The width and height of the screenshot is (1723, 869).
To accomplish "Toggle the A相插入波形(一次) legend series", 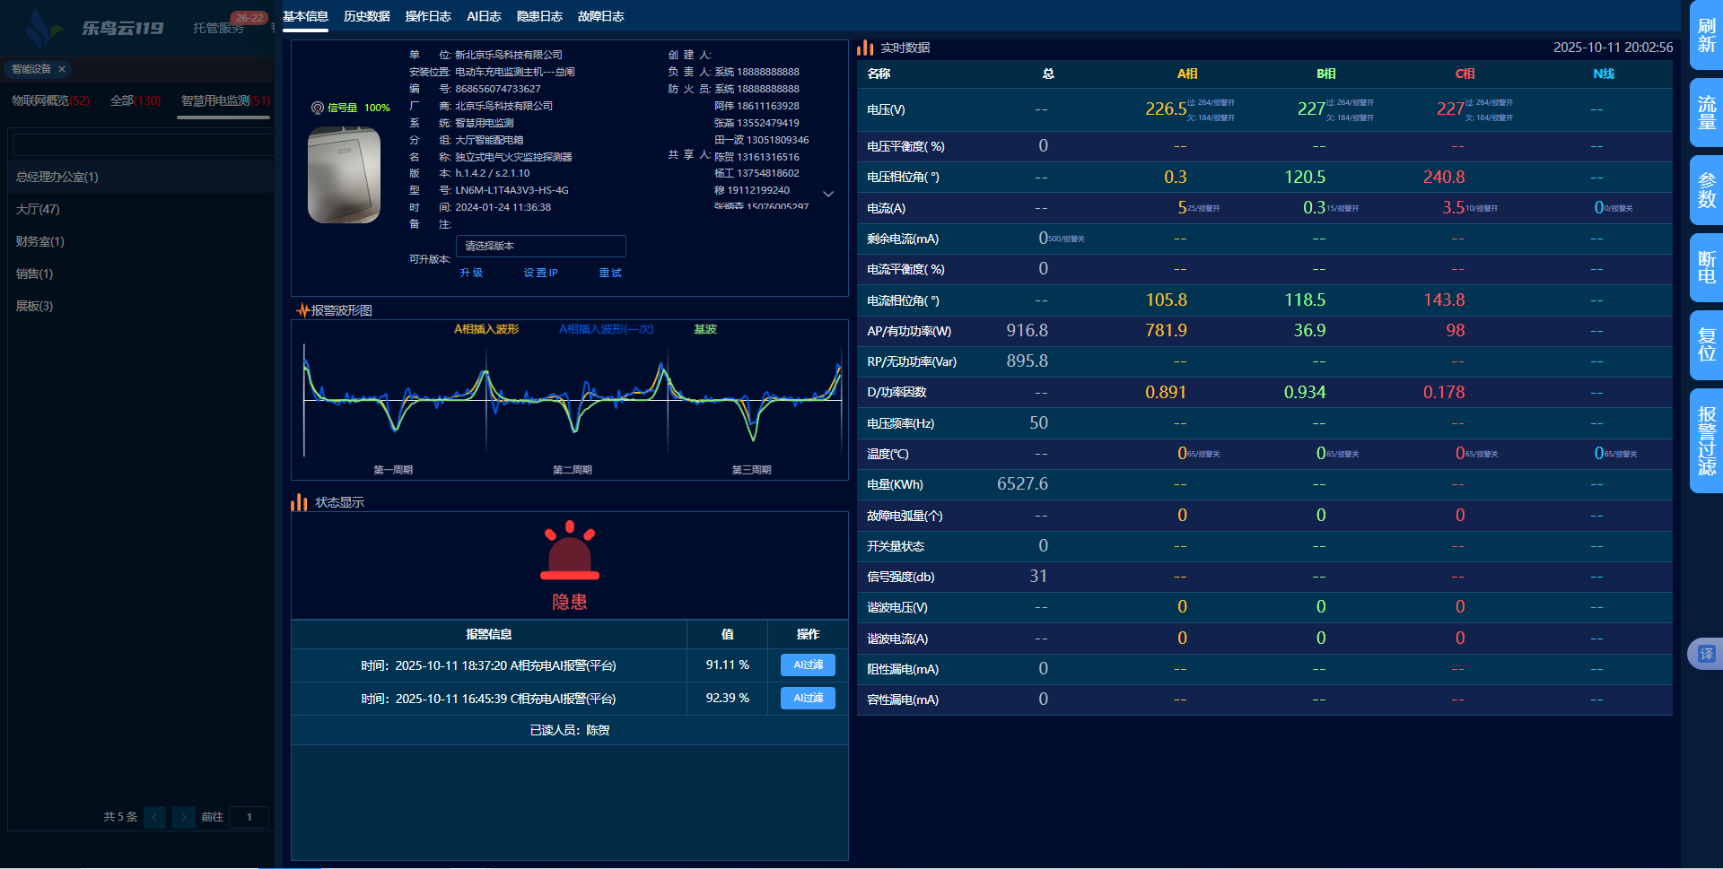I will pos(606,329).
